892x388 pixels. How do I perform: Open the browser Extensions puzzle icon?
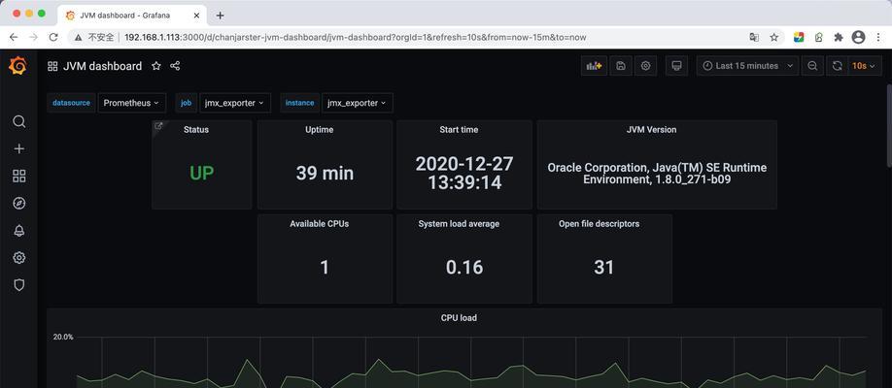click(839, 37)
